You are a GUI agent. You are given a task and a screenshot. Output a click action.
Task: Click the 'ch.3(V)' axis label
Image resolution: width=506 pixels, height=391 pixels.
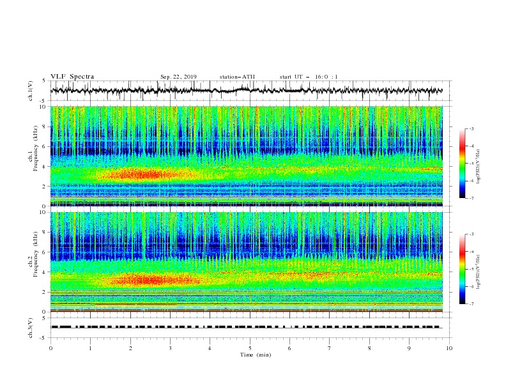(x=31, y=328)
